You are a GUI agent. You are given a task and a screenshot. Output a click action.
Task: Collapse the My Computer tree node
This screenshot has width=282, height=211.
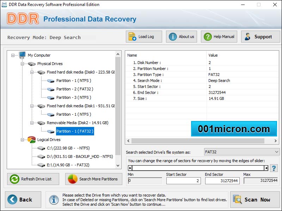(x=13, y=55)
